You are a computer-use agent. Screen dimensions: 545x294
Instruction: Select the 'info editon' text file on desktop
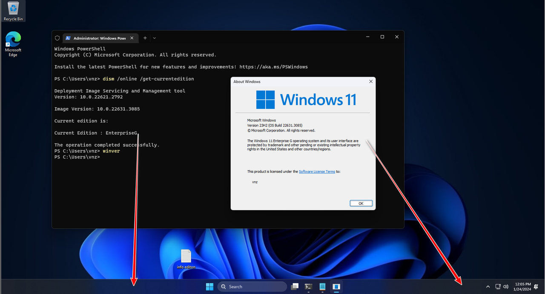(x=186, y=259)
